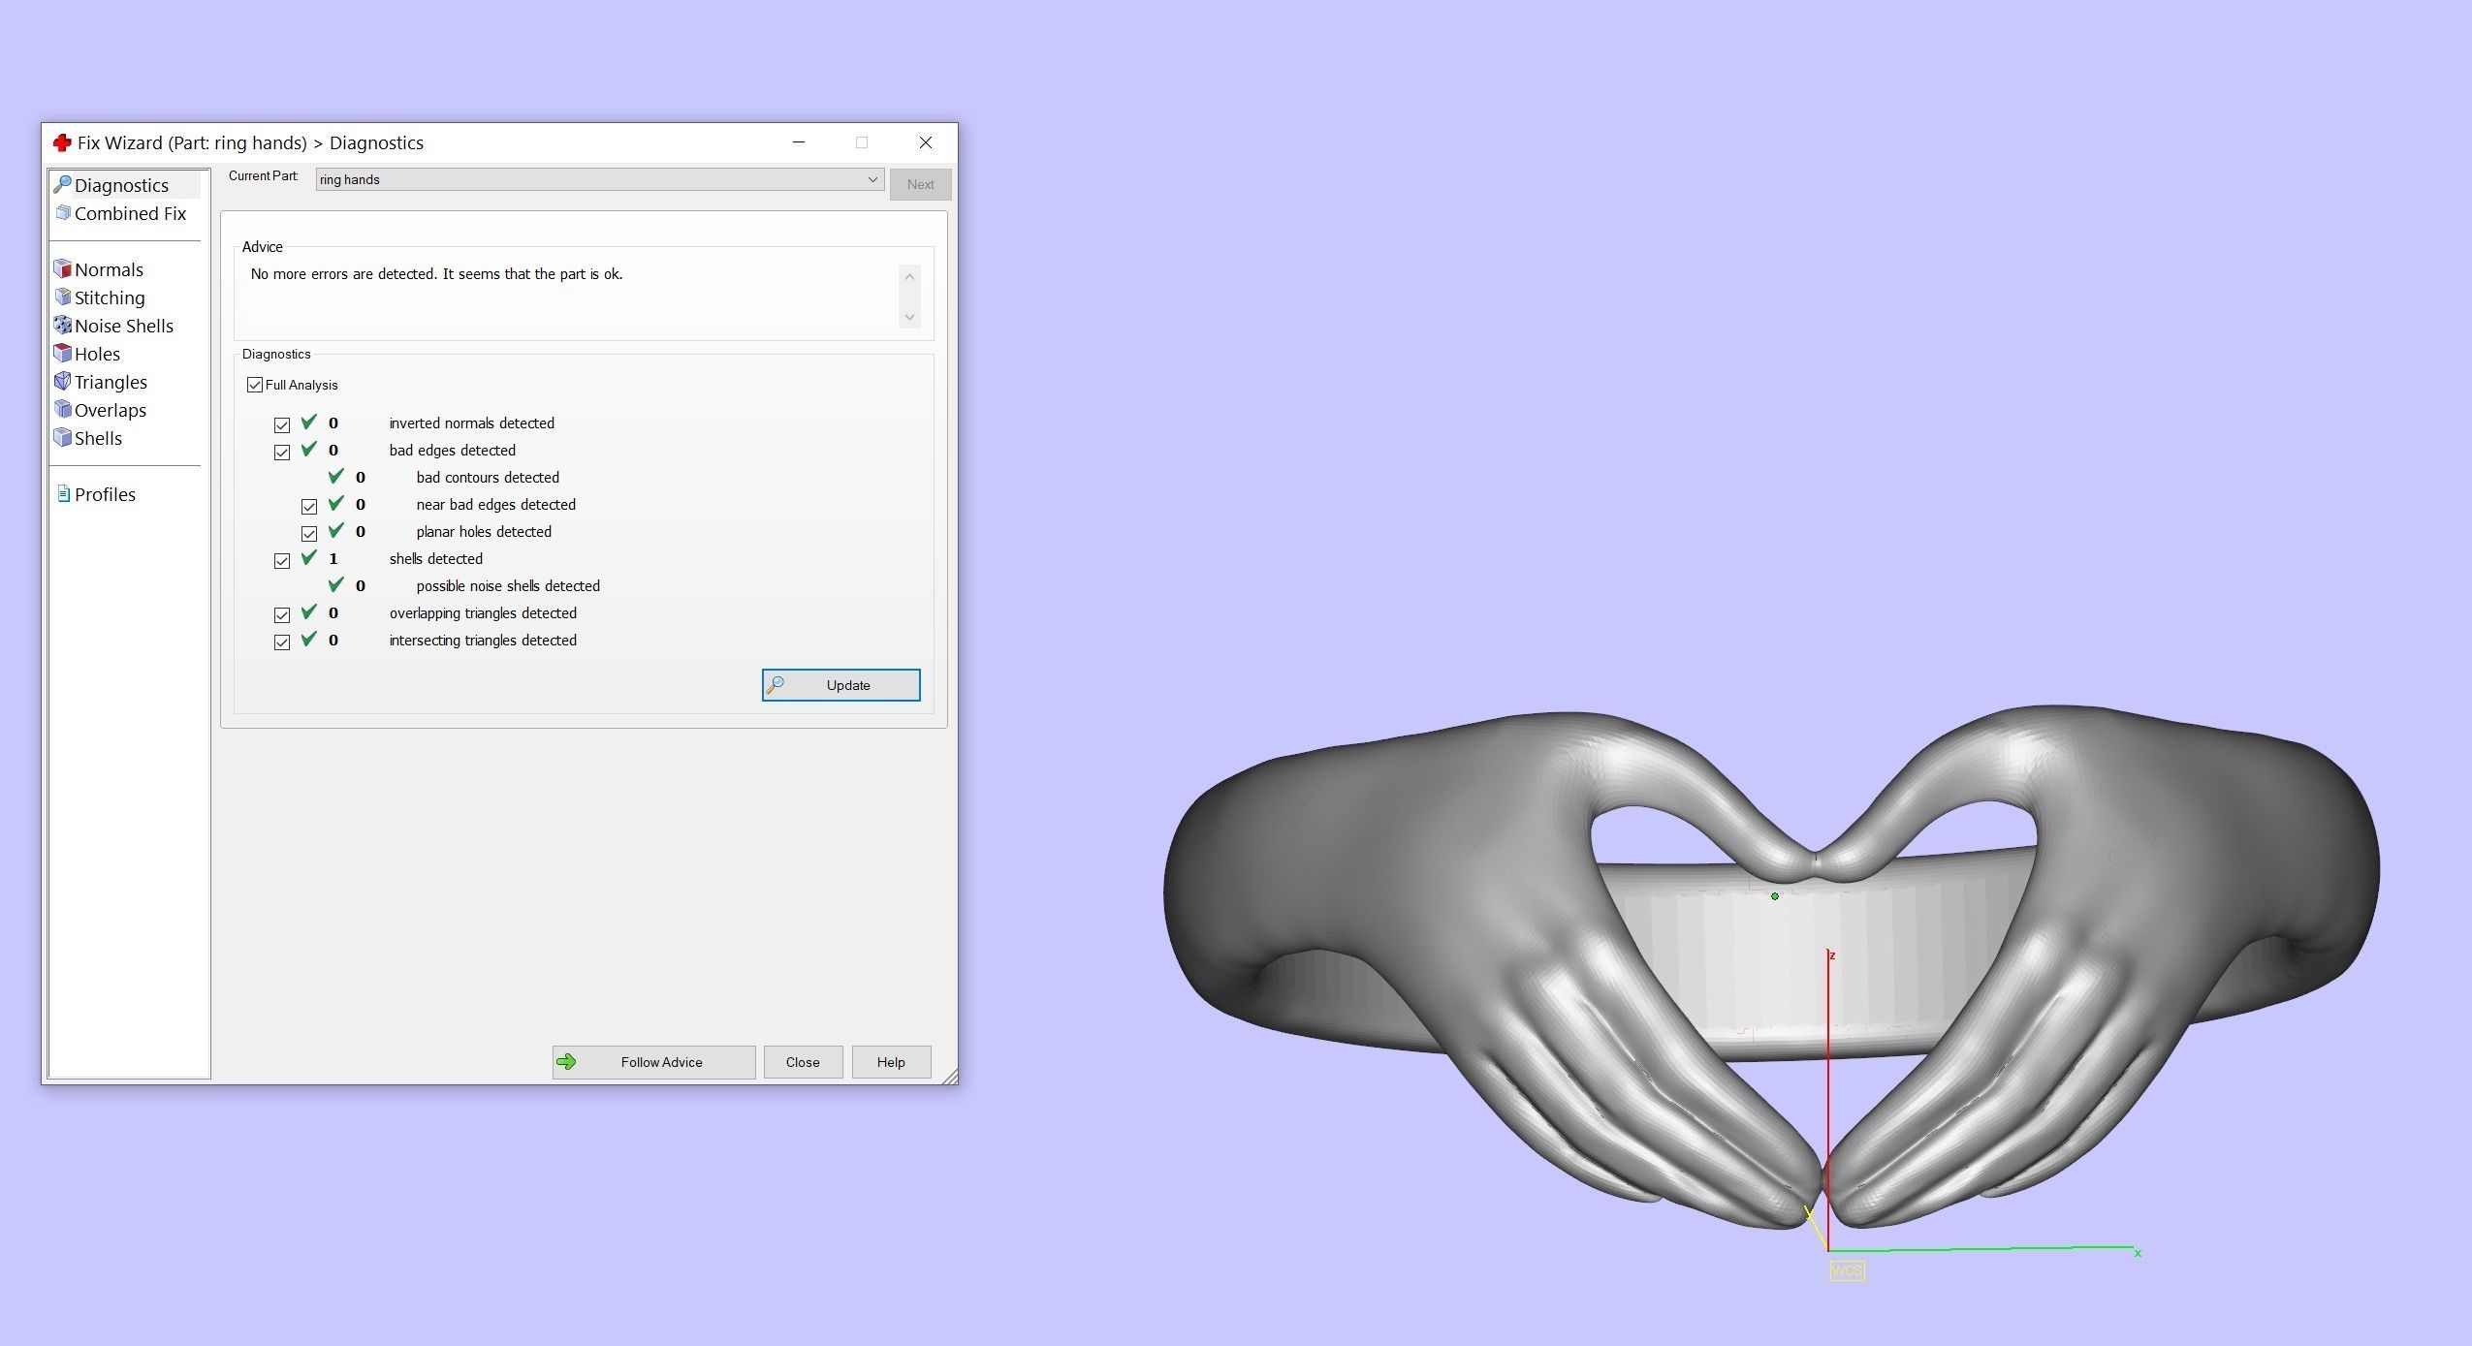Click the Stitching cube icon

63,297
